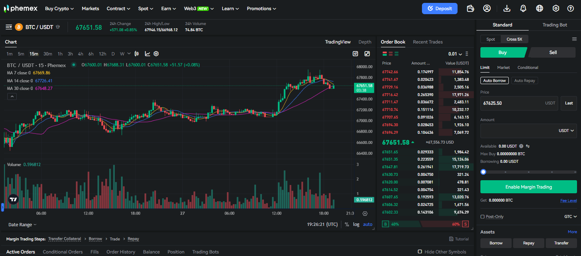This screenshot has height=256, width=581.
Task: Open the chart settings icon
Action: [x=156, y=54]
